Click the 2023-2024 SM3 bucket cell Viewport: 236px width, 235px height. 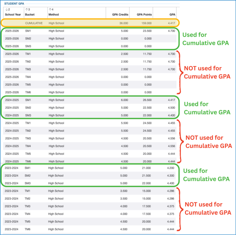pyautogui.click(x=27, y=183)
